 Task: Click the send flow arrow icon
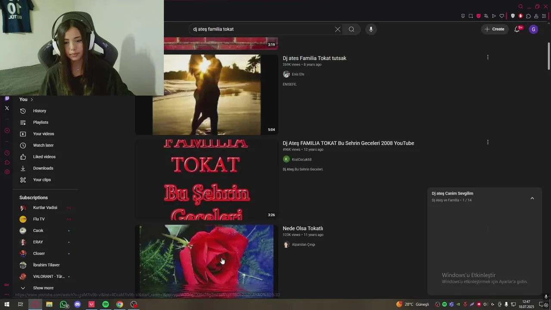click(x=494, y=16)
